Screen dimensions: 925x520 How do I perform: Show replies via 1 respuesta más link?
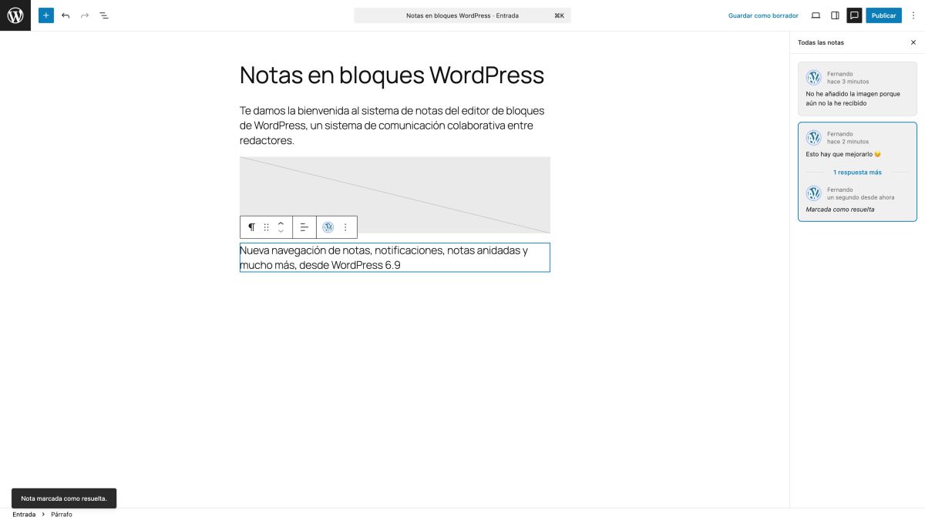[x=857, y=172]
